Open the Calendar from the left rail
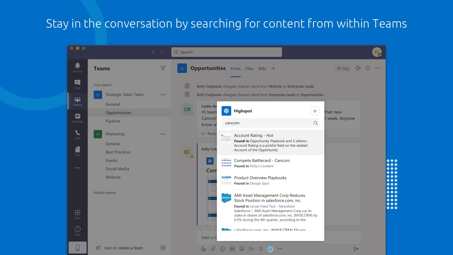This screenshot has height=255, width=453. [77, 118]
